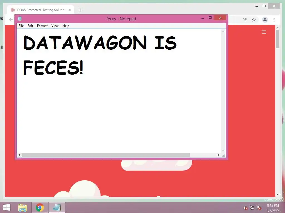Viewport: 285px width, 213px height.
Task: Open File Explorer from taskbar
Action: 23,207
